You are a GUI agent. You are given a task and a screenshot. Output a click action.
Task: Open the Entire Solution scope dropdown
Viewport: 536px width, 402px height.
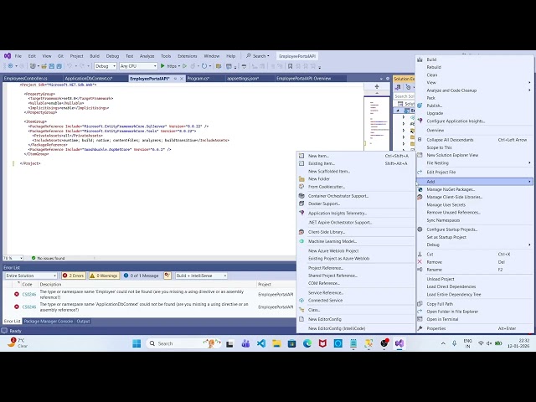coord(31,276)
